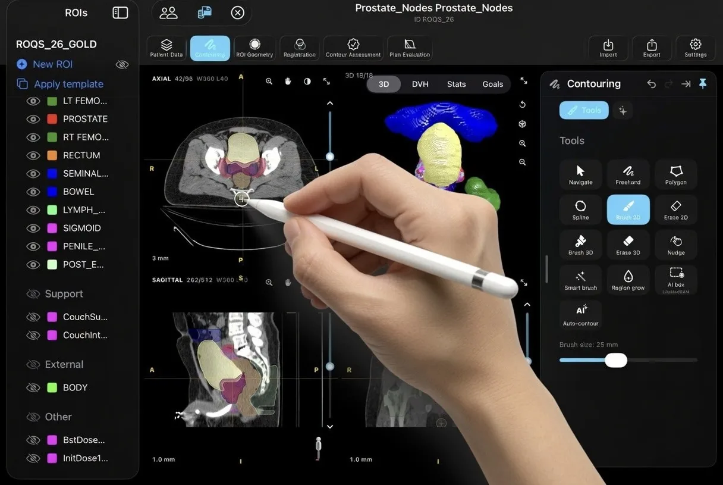Select the Navigate tool
Screen dimensions: 723x485
(580, 175)
